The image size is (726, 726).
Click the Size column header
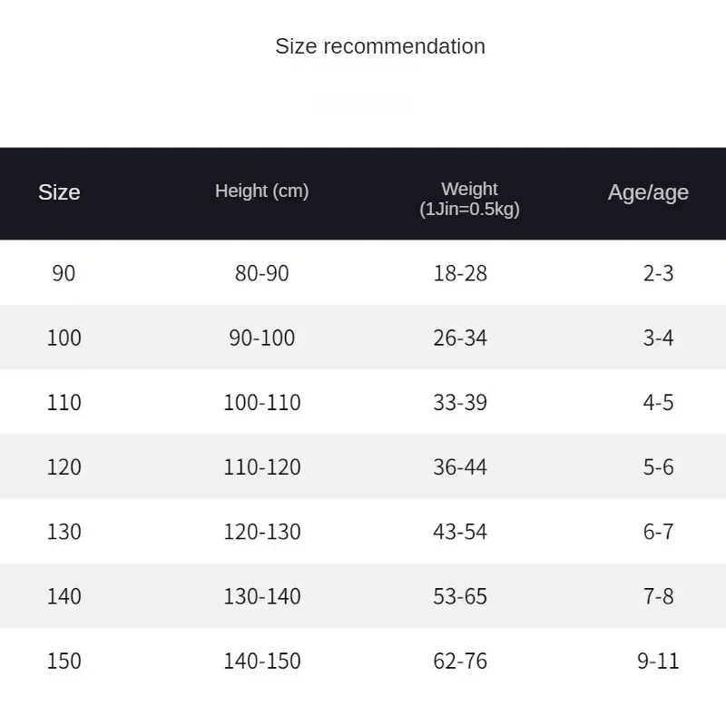[x=59, y=192]
